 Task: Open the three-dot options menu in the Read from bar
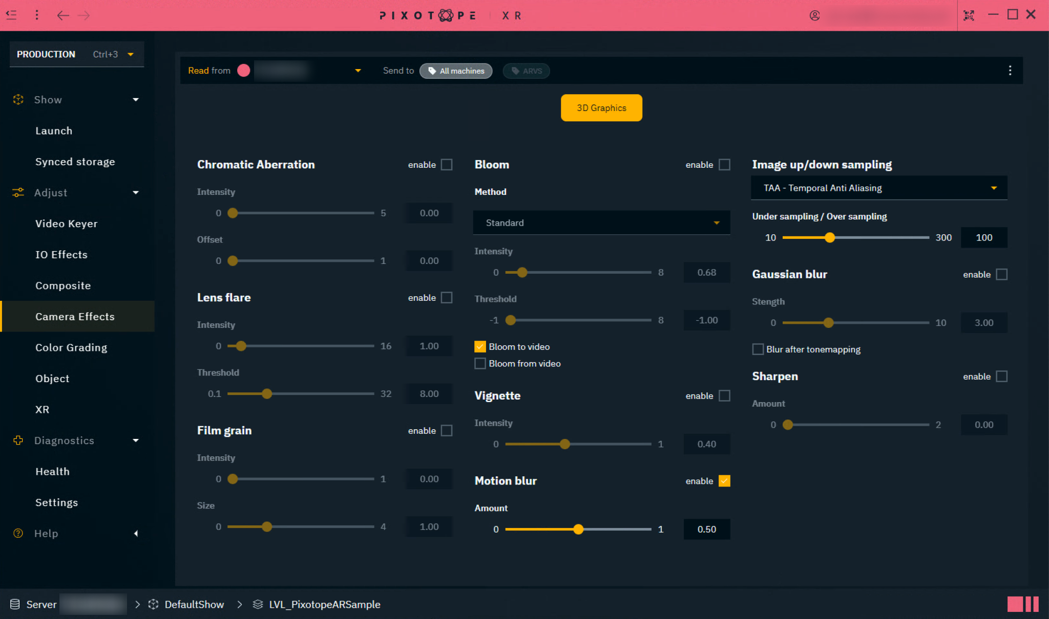tap(1010, 71)
